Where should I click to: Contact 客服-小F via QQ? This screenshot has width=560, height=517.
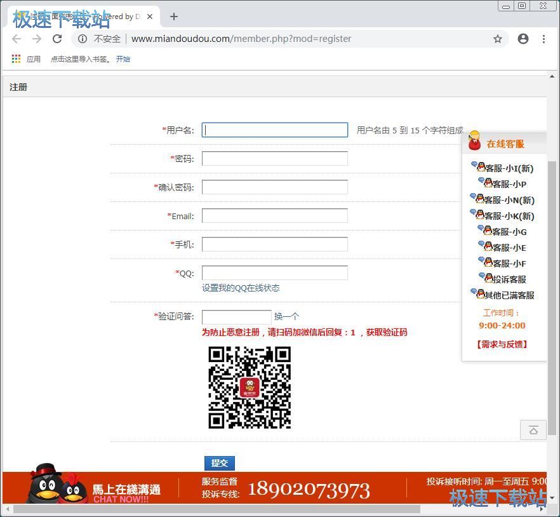pyautogui.click(x=502, y=263)
